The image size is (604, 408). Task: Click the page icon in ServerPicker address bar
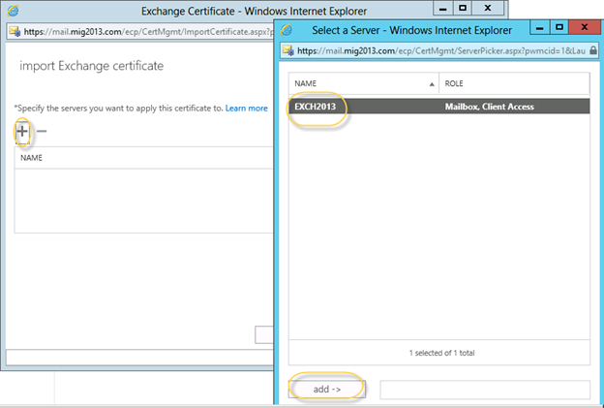(x=288, y=48)
